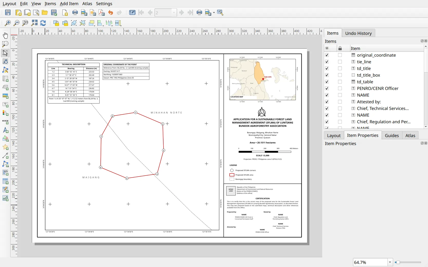Viewport: 428px width, 267px height.
Task: Click the Export as SVG icon
Action: pos(93,13)
